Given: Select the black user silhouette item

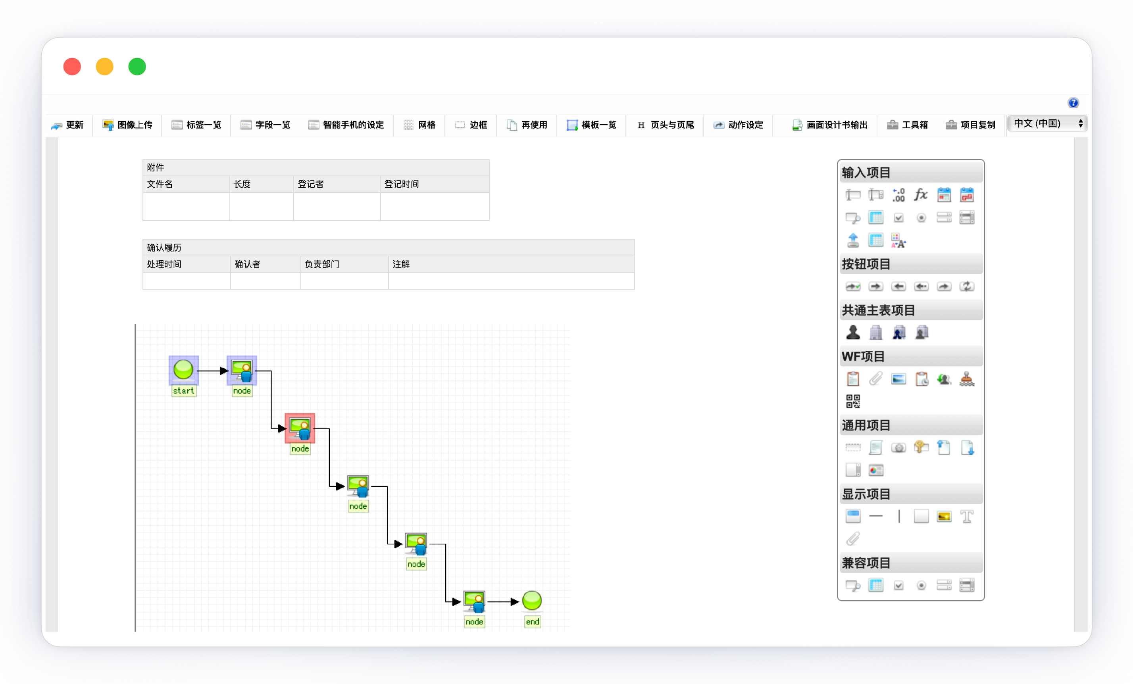Looking at the screenshot, I should (853, 332).
